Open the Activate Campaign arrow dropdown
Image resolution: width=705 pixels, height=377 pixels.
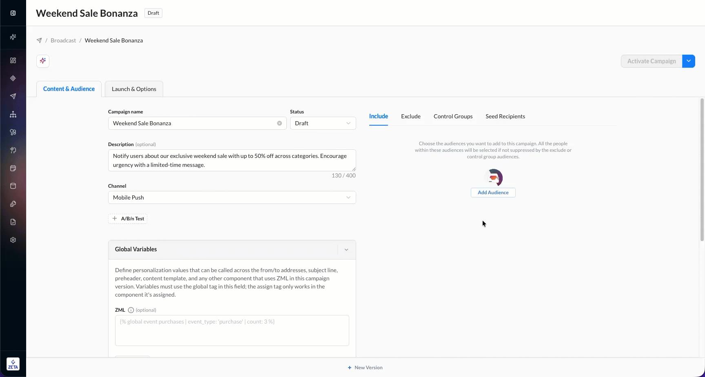[x=689, y=61]
